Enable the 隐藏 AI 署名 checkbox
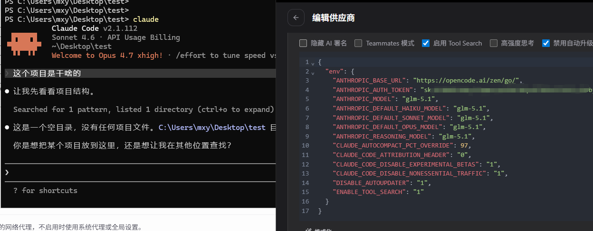Viewport: 593px width, 231px height. pyautogui.click(x=303, y=43)
